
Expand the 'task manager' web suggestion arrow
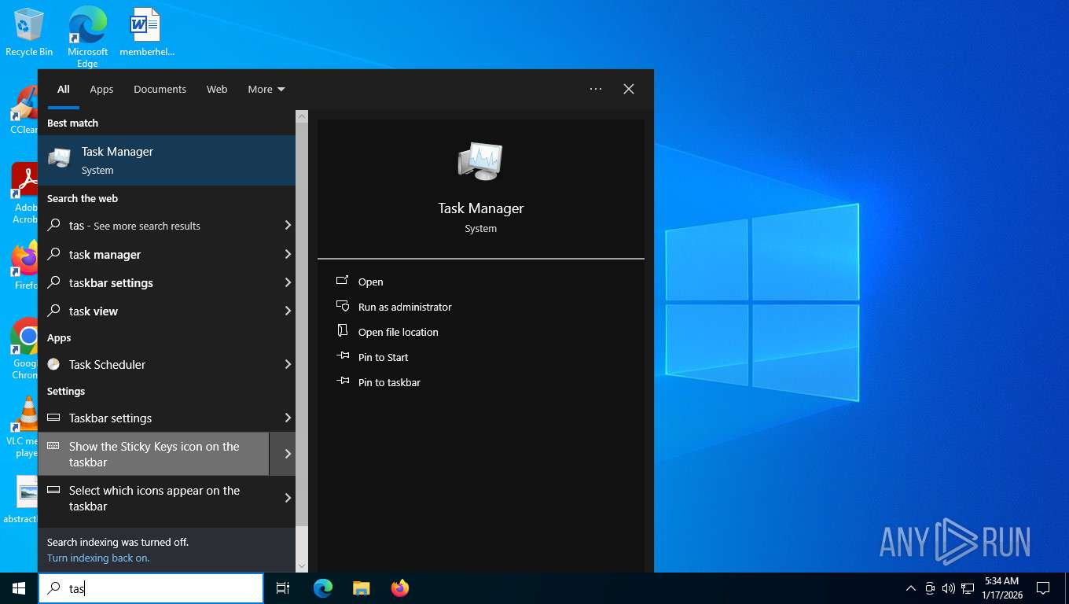[288, 254]
